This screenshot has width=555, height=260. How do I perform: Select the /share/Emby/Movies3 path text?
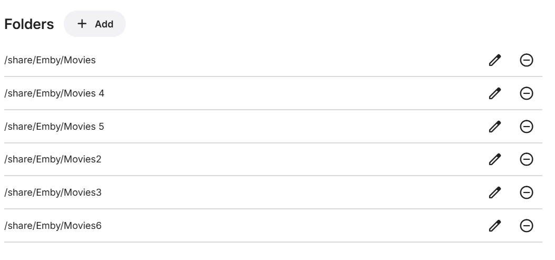pos(53,192)
